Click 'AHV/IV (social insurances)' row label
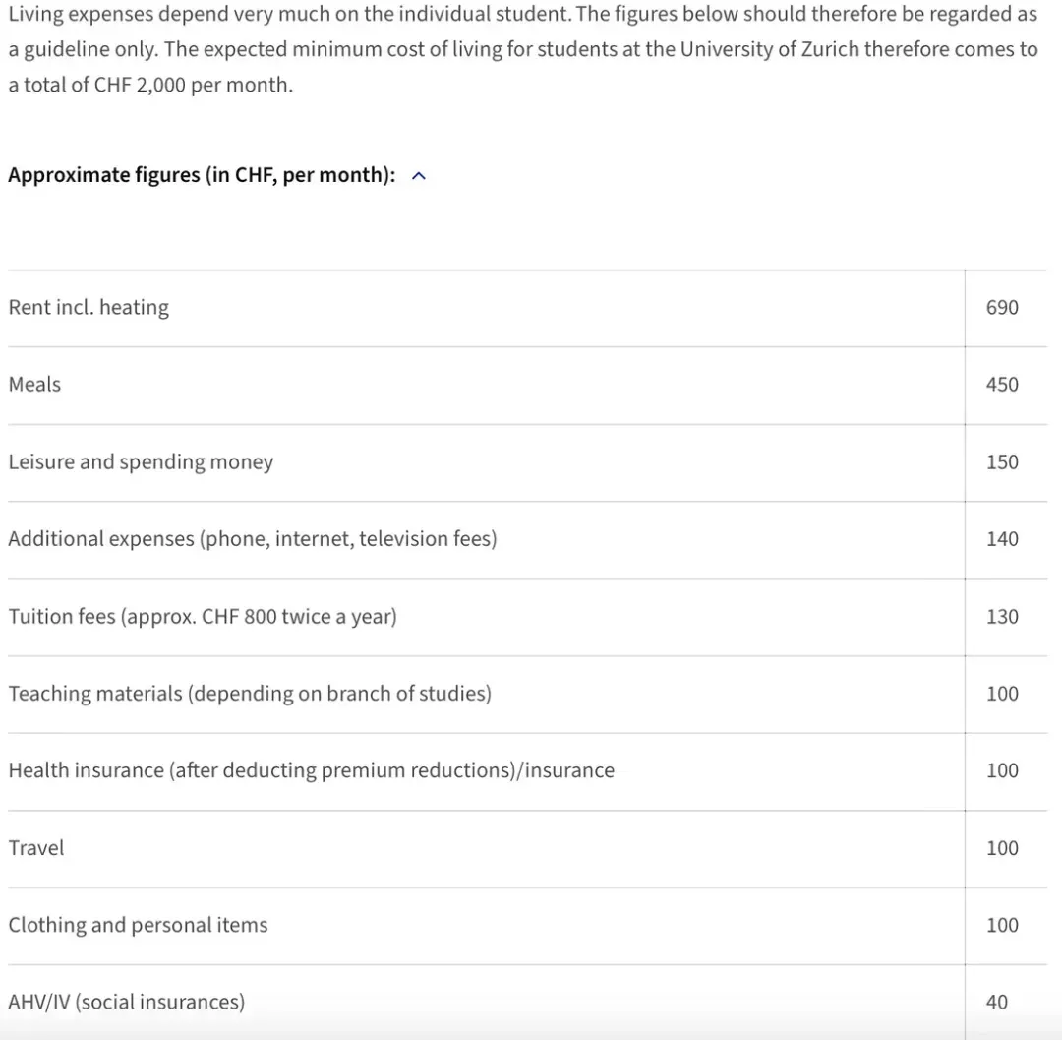Viewport: 1062px width, 1040px height. tap(126, 1002)
